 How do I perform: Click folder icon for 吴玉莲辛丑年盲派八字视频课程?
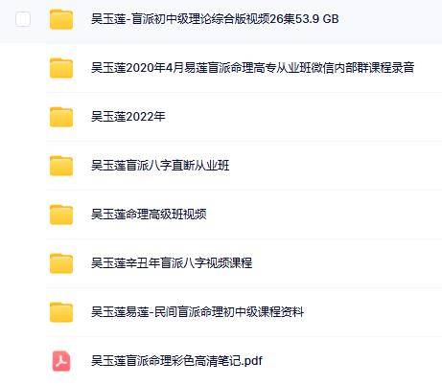(x=61, y=263)
